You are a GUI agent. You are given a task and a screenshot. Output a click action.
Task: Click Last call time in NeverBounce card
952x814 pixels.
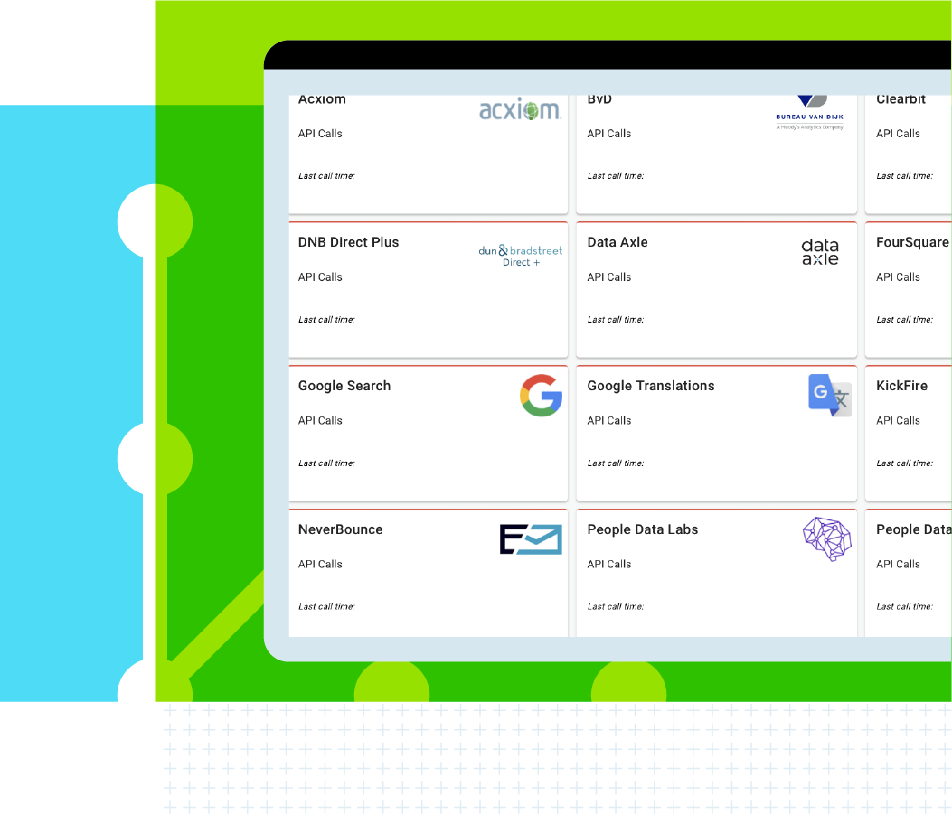pyautogui.click(x=326, y=606)
